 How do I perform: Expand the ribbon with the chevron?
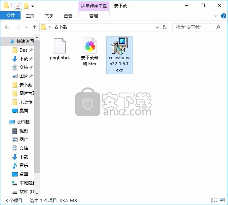point(216,16)
